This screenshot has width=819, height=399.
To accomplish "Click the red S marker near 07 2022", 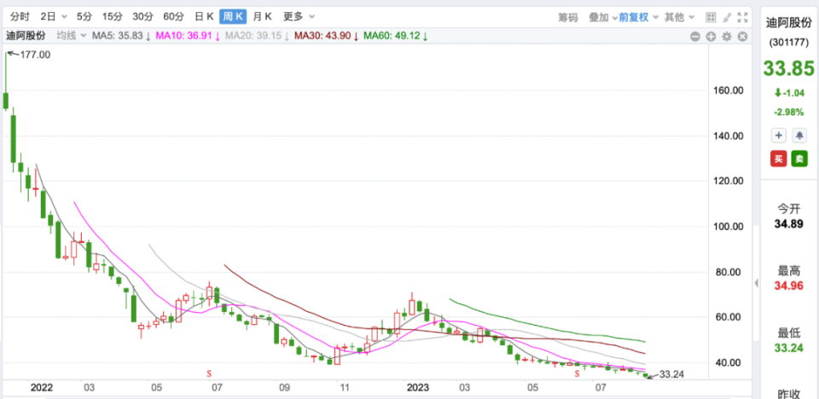I will click(209, 373).
